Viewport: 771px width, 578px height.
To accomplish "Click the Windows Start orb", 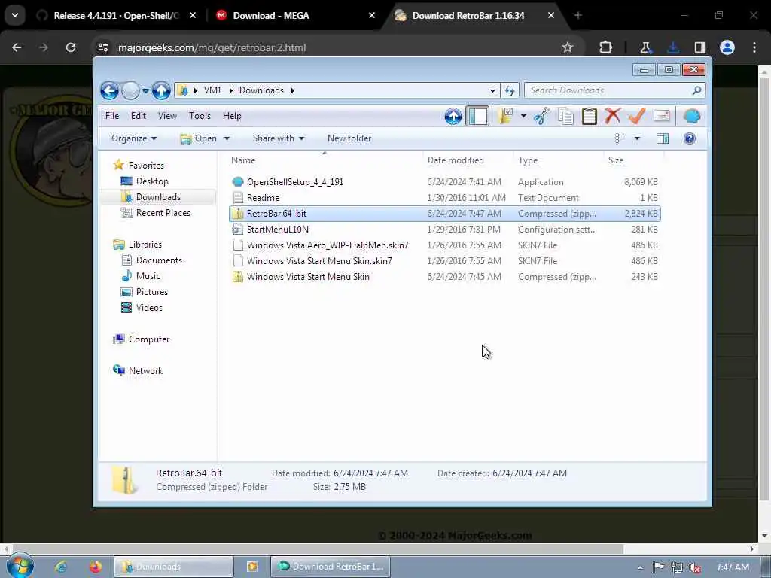I will coord(20,566).
